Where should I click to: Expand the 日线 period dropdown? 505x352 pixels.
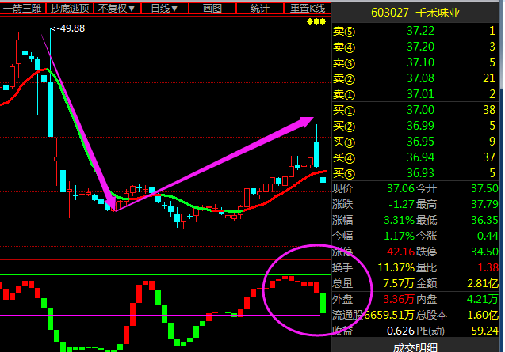point(164,8)
